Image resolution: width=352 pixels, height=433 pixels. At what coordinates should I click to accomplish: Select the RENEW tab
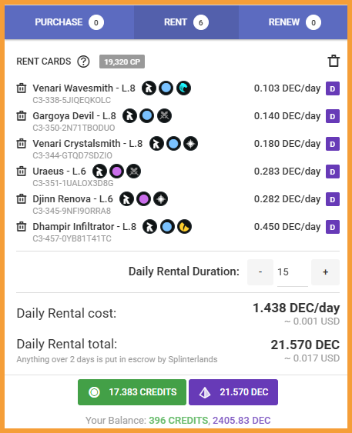(293, 22)
